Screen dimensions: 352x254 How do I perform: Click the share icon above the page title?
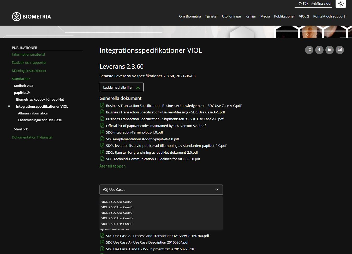coord(309,50)
